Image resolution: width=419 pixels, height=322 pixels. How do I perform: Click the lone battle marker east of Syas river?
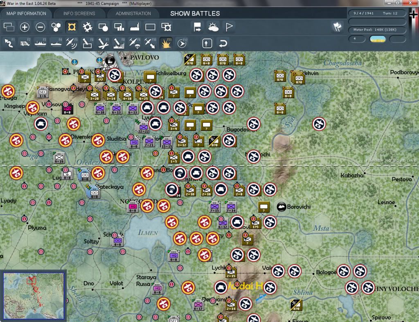click(319, 124)
